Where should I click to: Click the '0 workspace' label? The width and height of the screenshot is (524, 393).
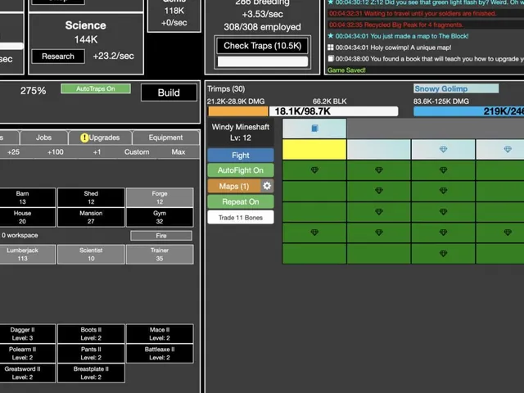20,235
